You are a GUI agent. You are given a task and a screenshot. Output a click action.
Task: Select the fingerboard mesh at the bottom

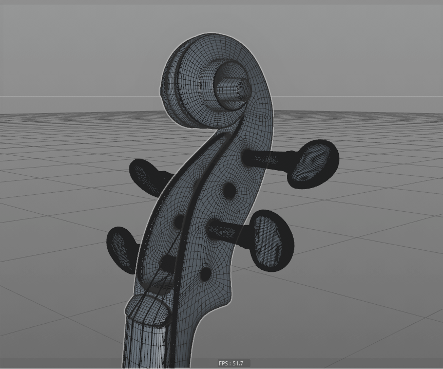146,343
